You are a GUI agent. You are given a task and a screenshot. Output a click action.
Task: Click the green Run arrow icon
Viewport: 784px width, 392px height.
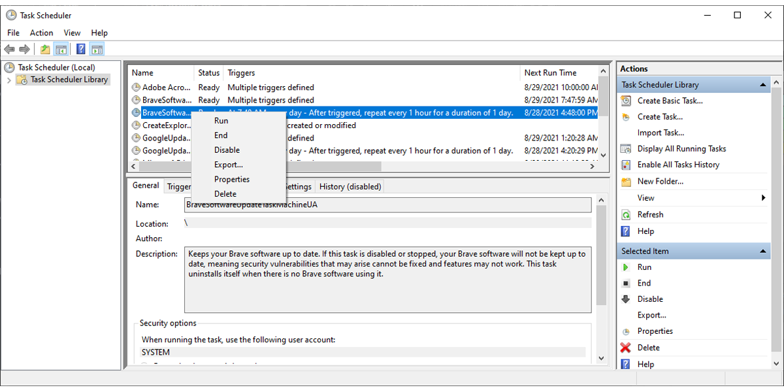tap(626, 267)
